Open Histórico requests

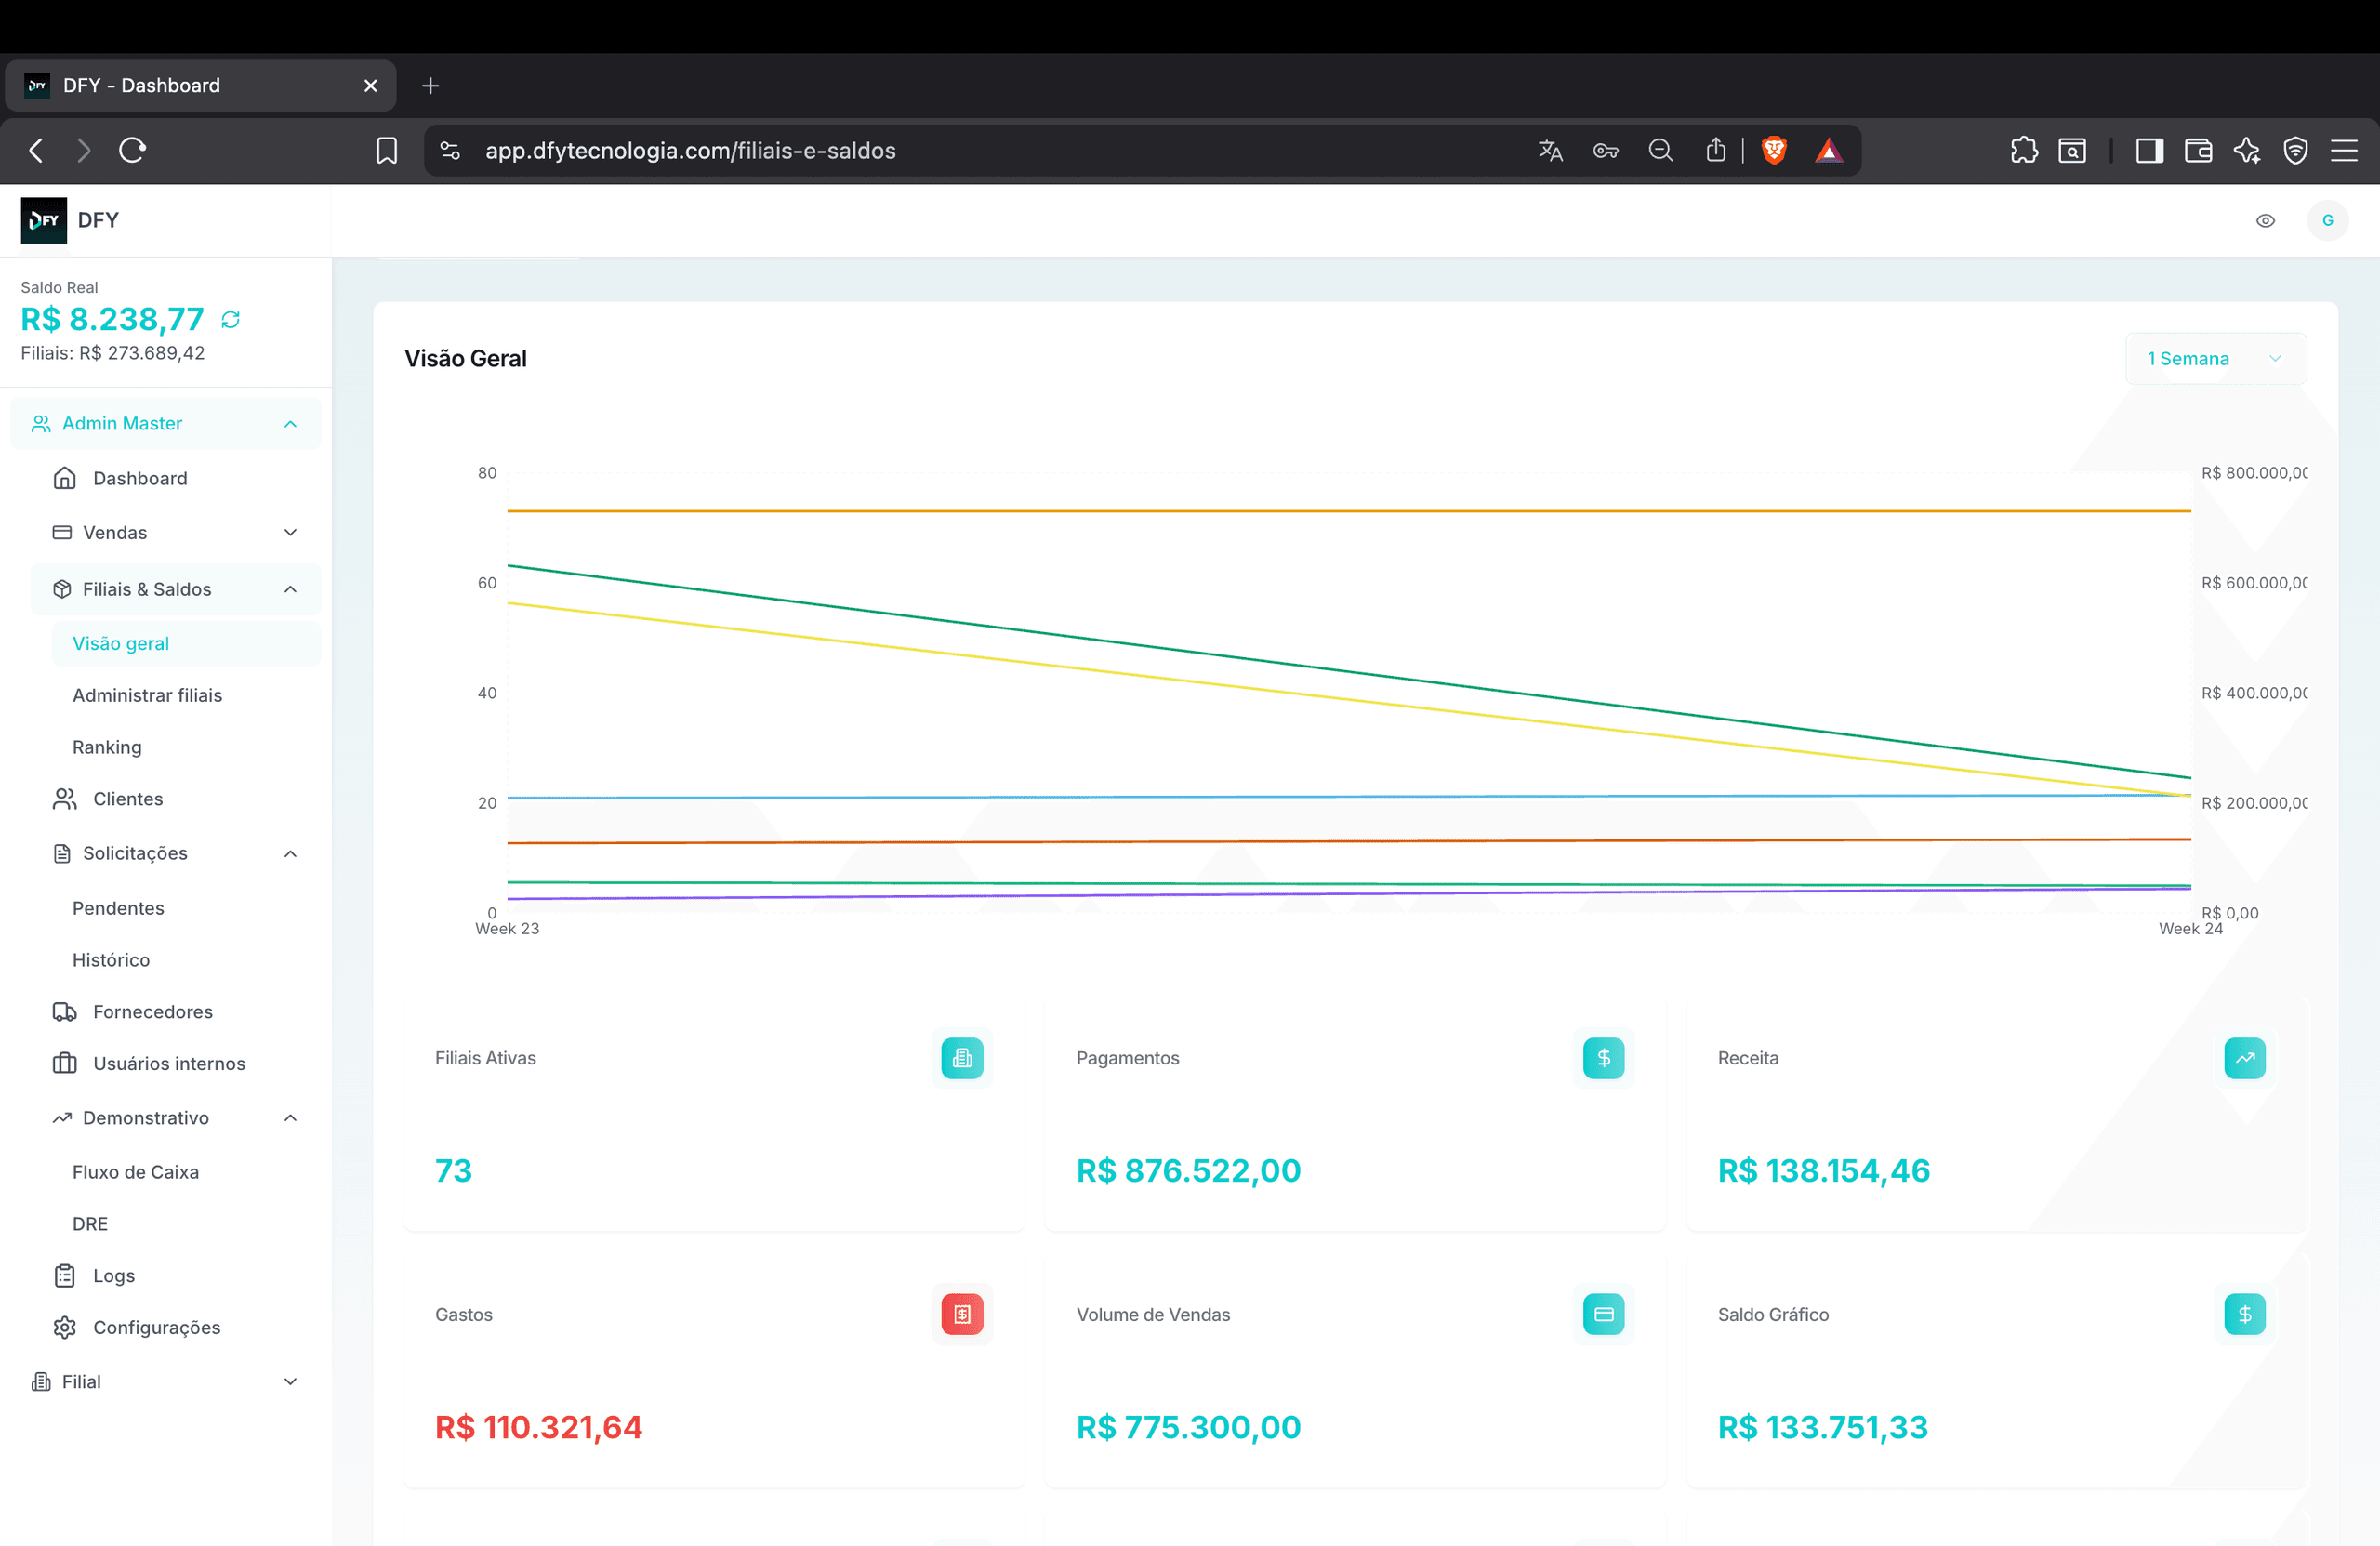pyautogui.click(x=111, y=960)
